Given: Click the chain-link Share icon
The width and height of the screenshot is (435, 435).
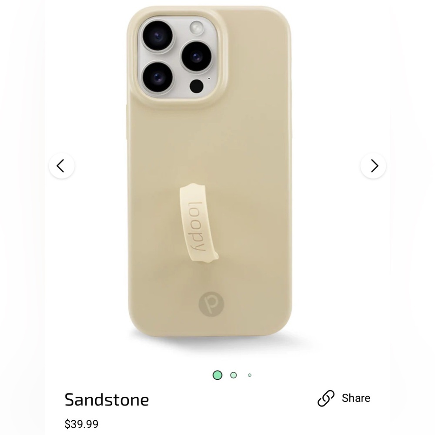Looking at the screenshot, I should pyautogui.click(x=325, y=398).
